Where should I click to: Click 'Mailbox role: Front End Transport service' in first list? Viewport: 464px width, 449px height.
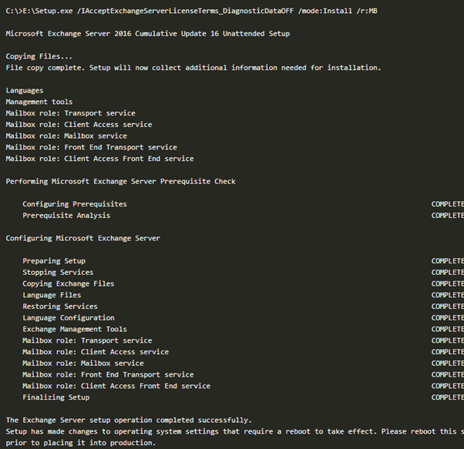92,147
